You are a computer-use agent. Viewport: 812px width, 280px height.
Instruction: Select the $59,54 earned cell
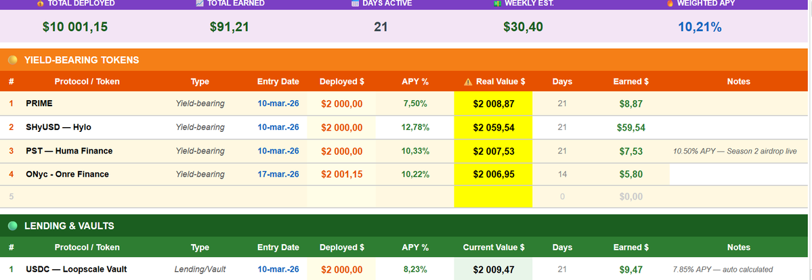631,127
